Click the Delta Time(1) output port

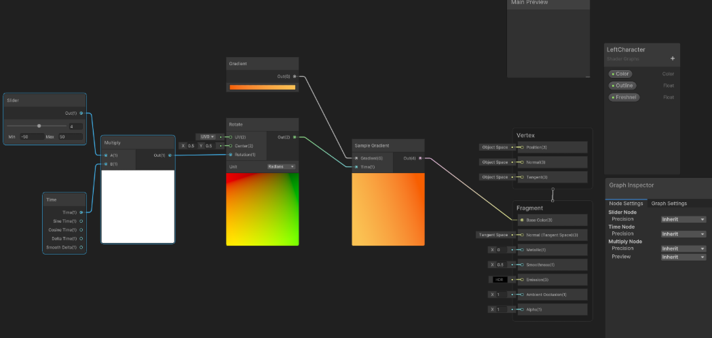click(81, 238)
